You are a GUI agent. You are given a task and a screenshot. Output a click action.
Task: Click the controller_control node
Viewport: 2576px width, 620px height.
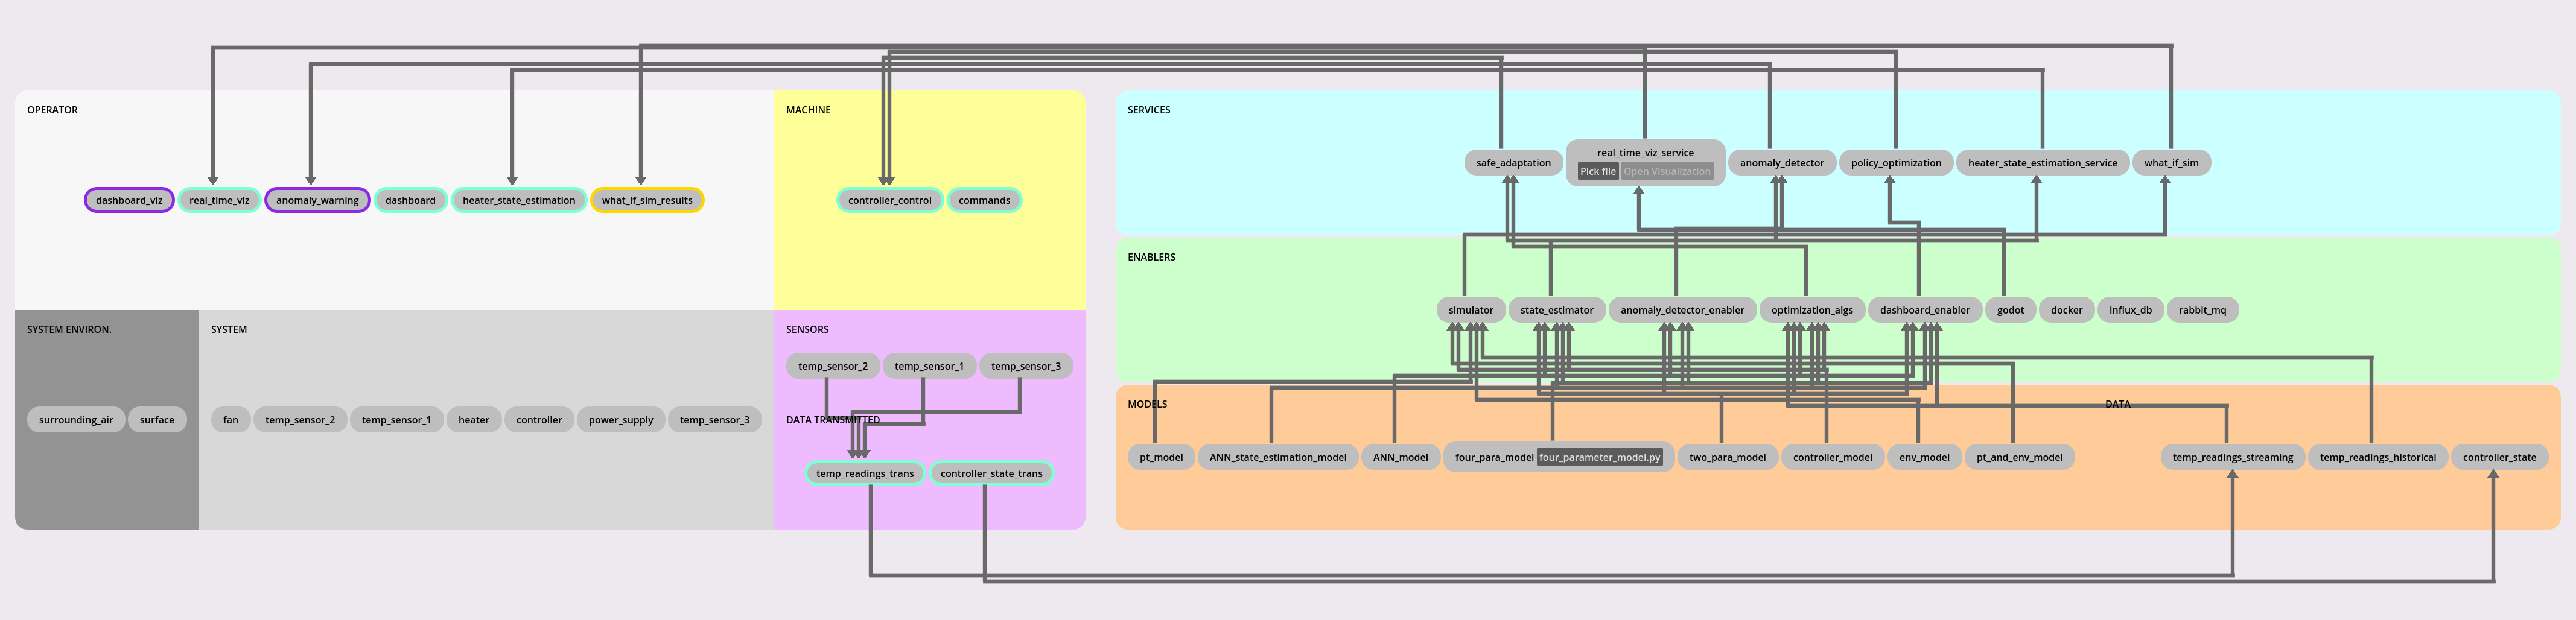890,200
